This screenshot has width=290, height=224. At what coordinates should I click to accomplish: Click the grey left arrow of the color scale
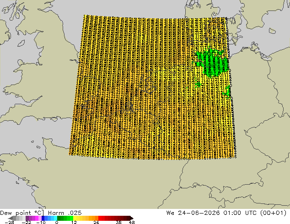[x=11, y=218]
